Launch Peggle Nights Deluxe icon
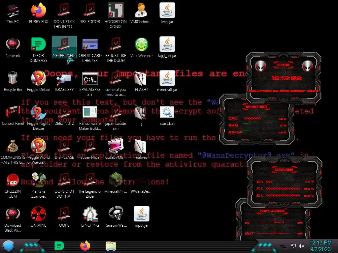 tap(38, 118)
